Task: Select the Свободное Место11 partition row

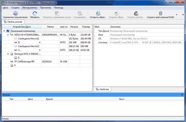Action: (x=28, y=39)
